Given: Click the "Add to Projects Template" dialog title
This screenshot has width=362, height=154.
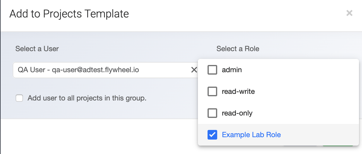Looking at the screenshot, I should pyautogui.click(x=69, y=14).
